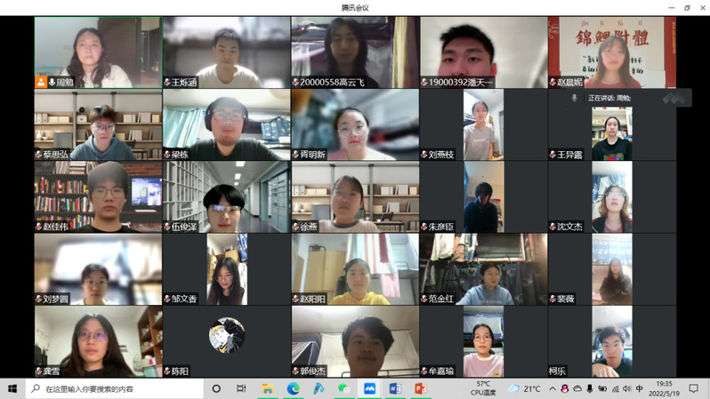The height and width of the screenshot is (399, 710).
Task: Open File Explorer from the taskbar
Action: pyautogui.click(x=267, y=388)
